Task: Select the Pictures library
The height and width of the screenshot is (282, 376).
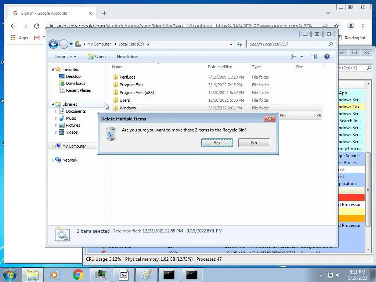Action: click(73, 125)
